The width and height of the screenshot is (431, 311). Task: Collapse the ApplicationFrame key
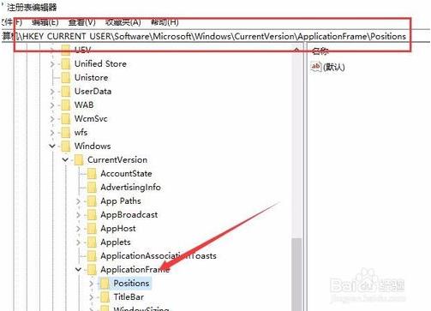coord(78,269)
